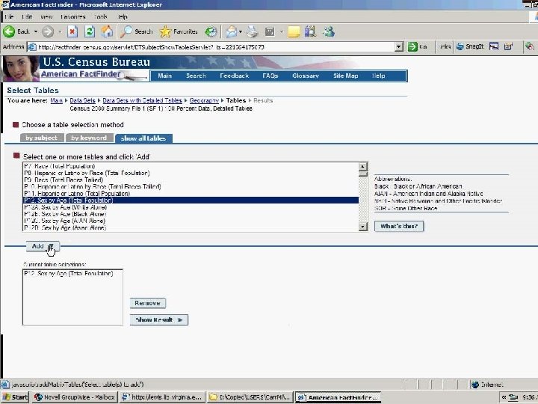The image size is (538, 404).
Task: Select P12 entry in current table selections
Action: (x=68, y=274)
